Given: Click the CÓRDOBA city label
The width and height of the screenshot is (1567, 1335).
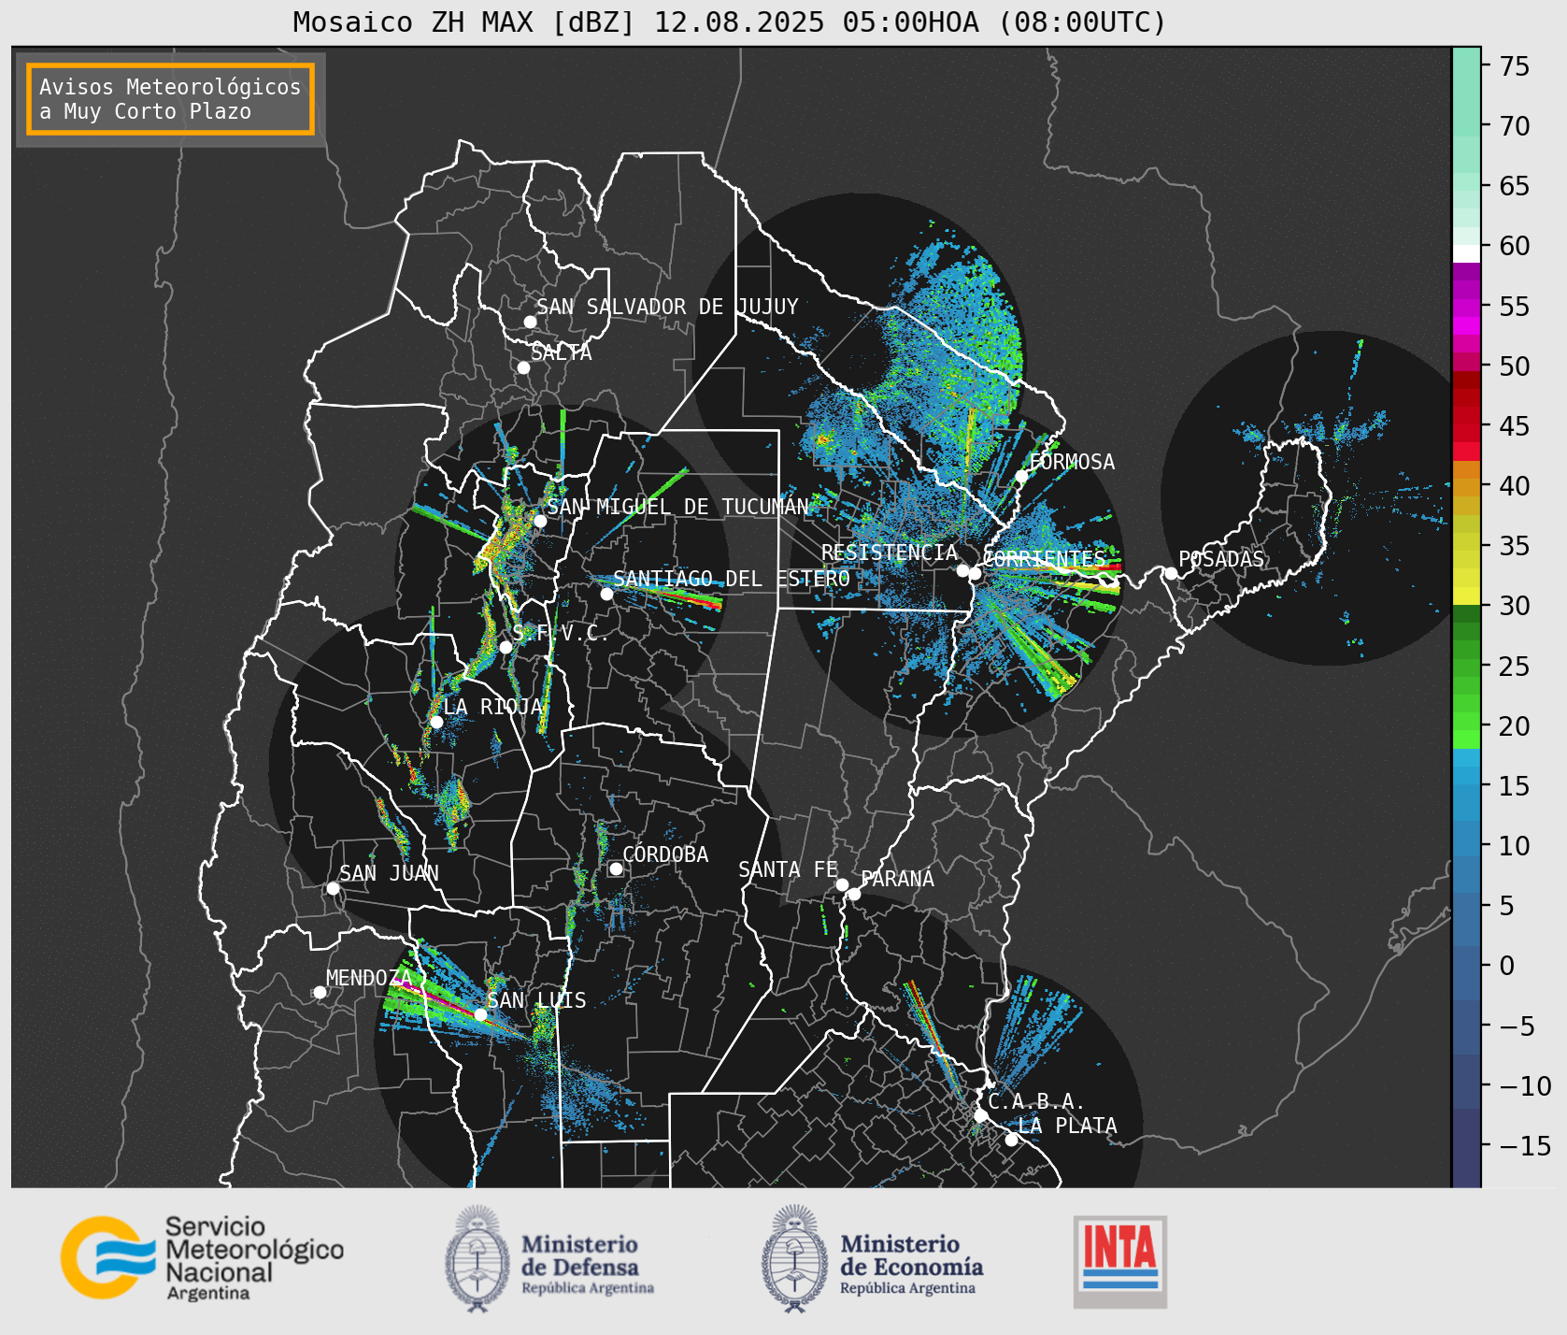Looking at the screenshot, I should pos(665,854).
